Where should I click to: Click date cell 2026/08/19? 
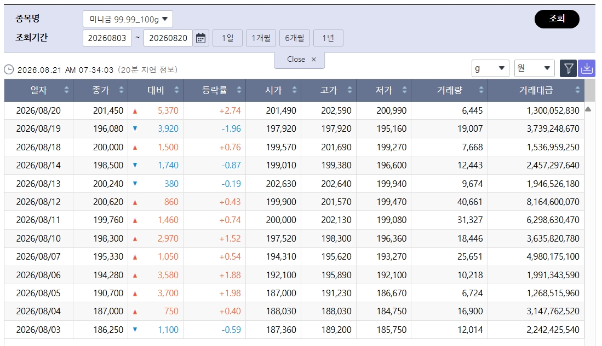pyautogui.click(x=38, y=129)
